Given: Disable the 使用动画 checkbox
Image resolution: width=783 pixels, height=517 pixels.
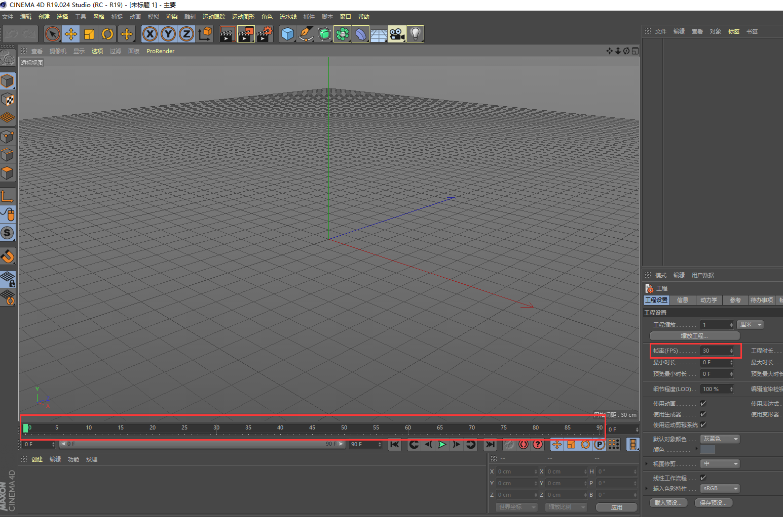Looking at the screenshot, I should (x=703, y=403).
